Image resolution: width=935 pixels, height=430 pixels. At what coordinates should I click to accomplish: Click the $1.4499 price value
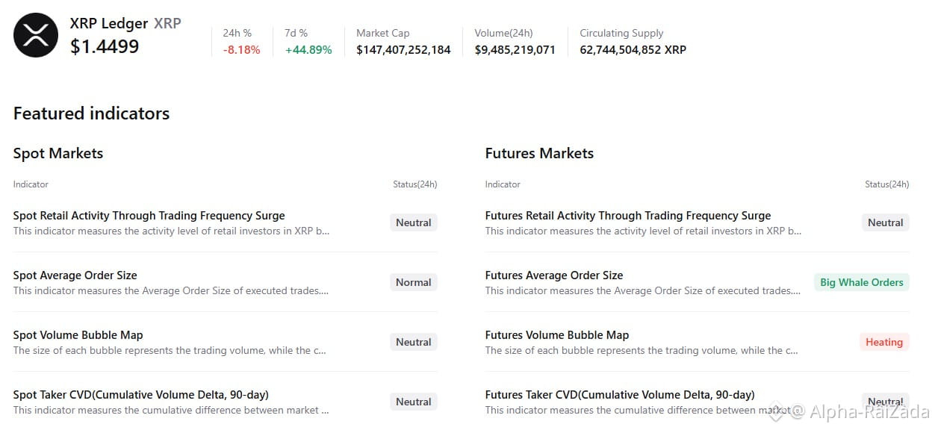click(105, 46)
